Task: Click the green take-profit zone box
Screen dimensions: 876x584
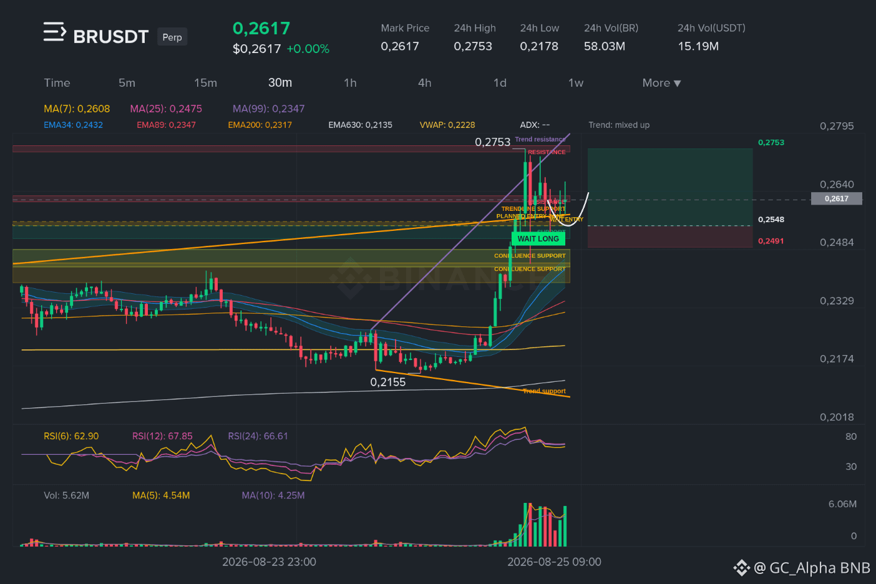Action: pyautogui.click(x=670, y=187)
